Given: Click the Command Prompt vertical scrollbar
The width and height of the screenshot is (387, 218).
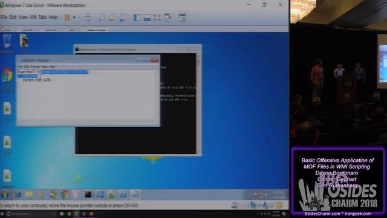Looking at the screenshot, I should [x=198, y=103].
